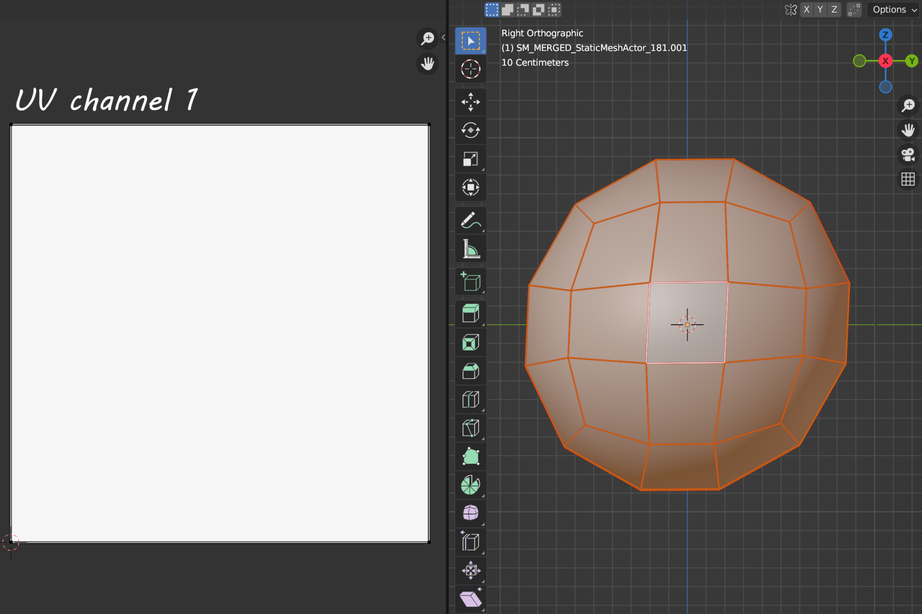
Task: Click the Z axis on the navigation gizmo
Action: [886, 34]
